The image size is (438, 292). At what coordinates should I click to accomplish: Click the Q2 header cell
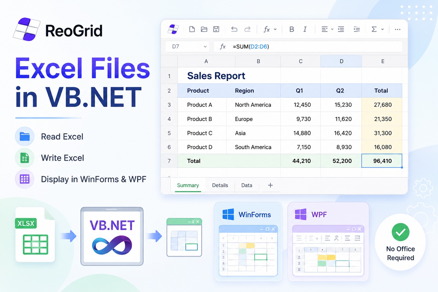click(341, 91)
